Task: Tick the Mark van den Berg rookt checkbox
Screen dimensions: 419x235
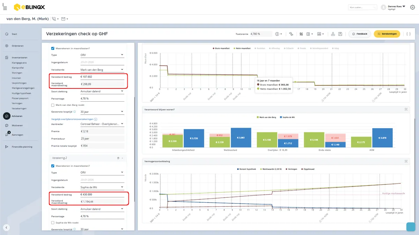Action: click(53, 105)
